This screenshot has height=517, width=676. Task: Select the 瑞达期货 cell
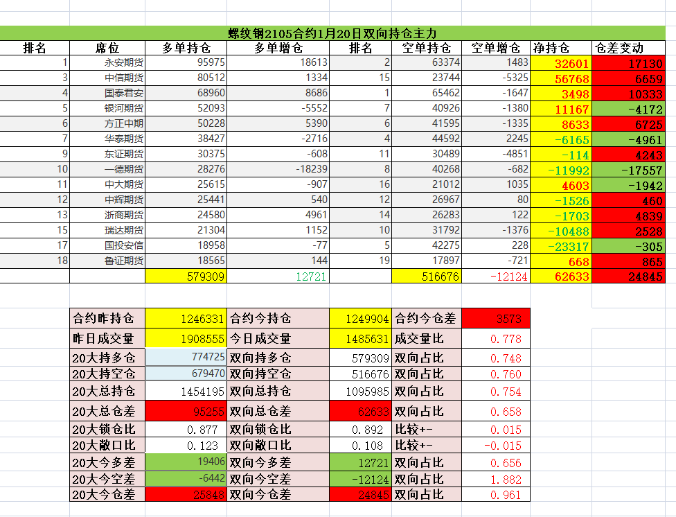107,231
